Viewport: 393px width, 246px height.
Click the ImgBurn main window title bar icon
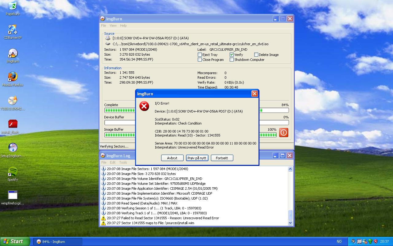pyautogui.click(x=103, y=19)
